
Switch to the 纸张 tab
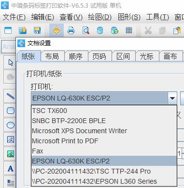pos(28,56)
